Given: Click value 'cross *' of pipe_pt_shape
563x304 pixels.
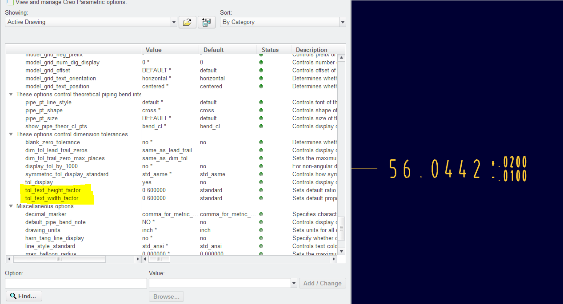Looking at the screenshot, I should (152, 111).
